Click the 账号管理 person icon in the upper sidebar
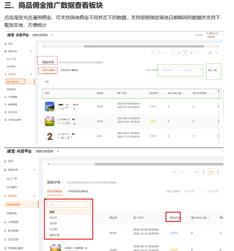This screenshot has height=251, width=234. (x=6, y=104)
